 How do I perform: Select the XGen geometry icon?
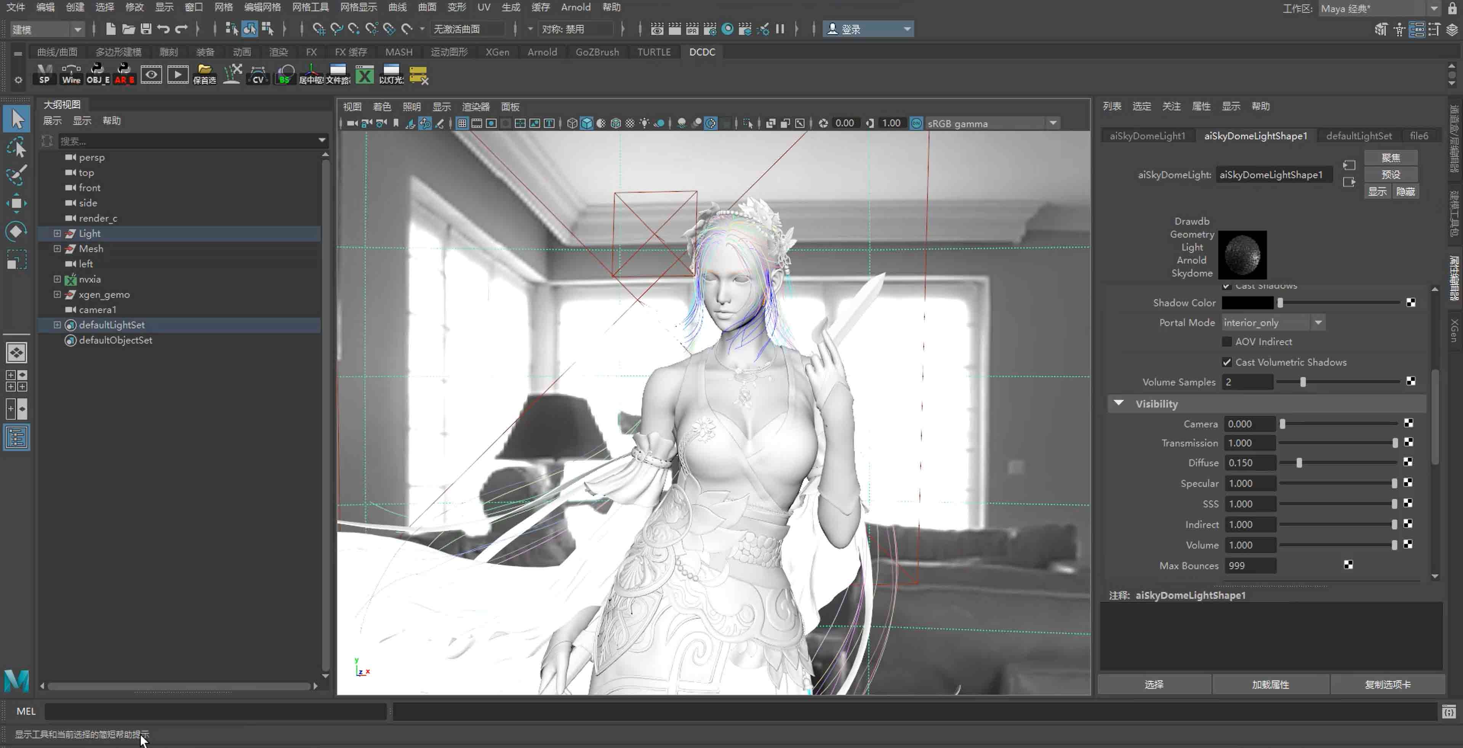(72, 294)
